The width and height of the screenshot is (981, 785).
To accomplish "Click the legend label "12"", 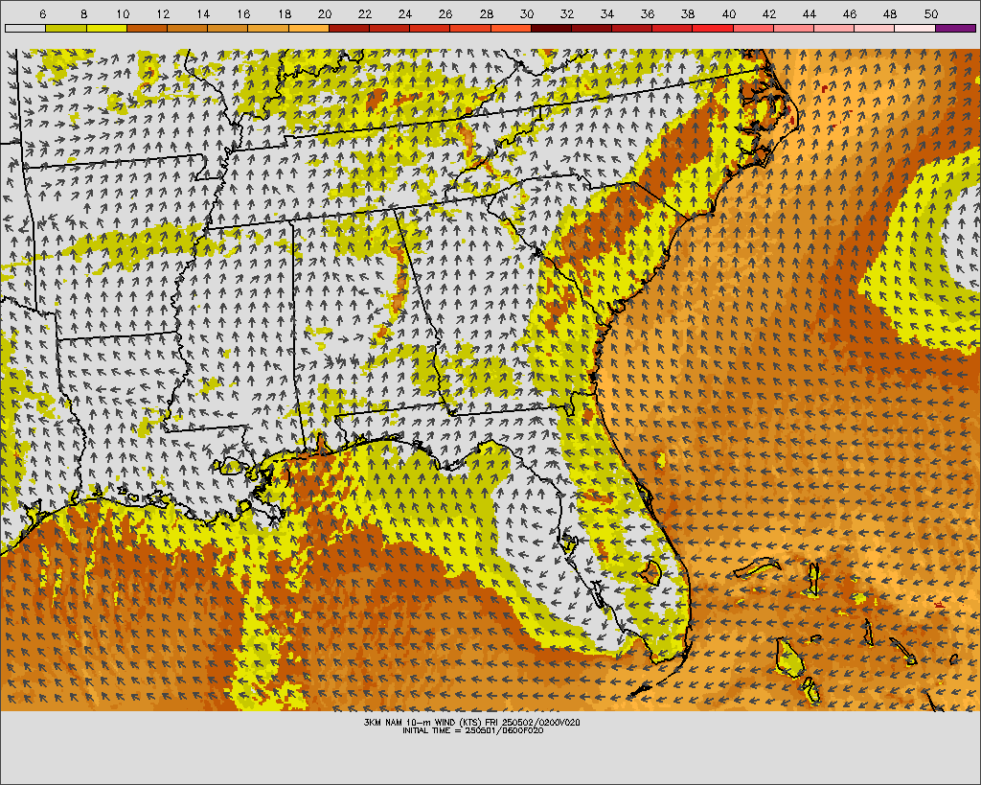I will 163,13.
